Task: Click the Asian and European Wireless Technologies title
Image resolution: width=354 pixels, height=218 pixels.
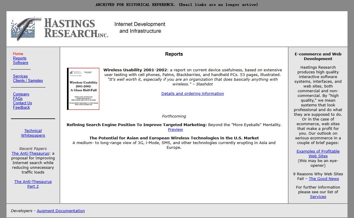Action: 174,138
